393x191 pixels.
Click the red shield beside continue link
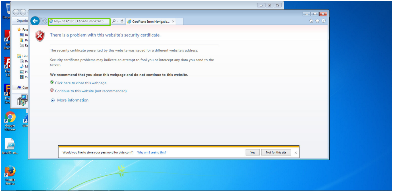pos(52,90)
